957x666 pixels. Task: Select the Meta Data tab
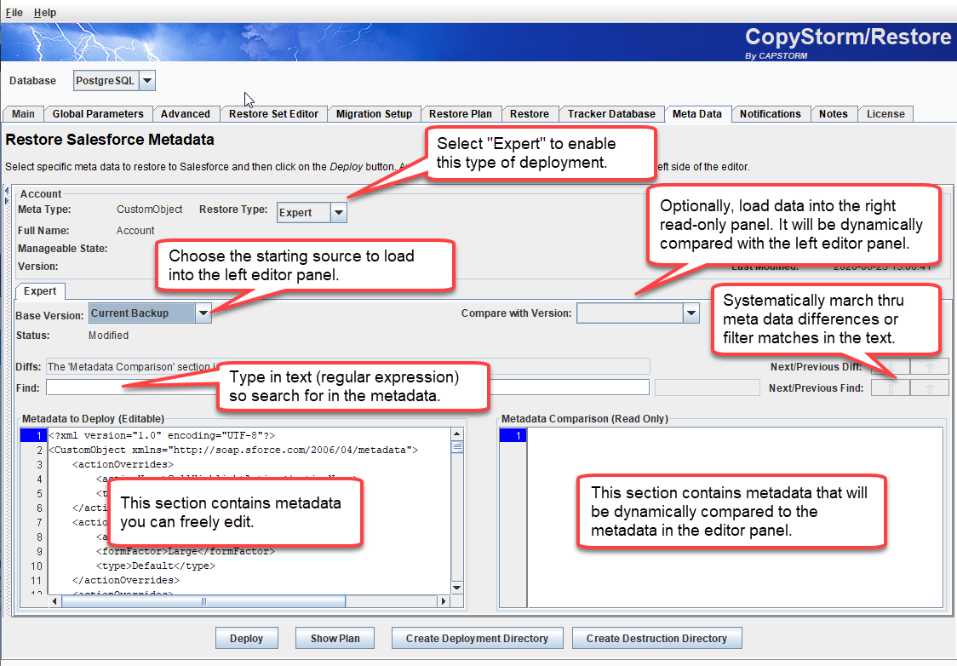[697, 113]
